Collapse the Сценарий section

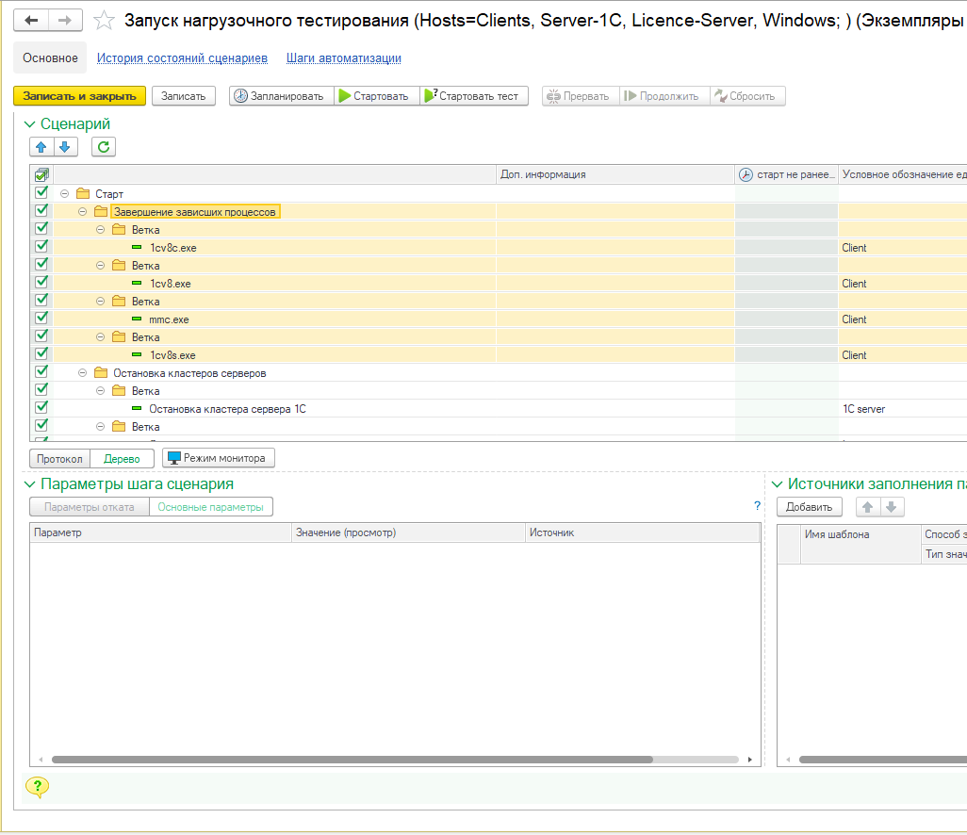[29, 124]
